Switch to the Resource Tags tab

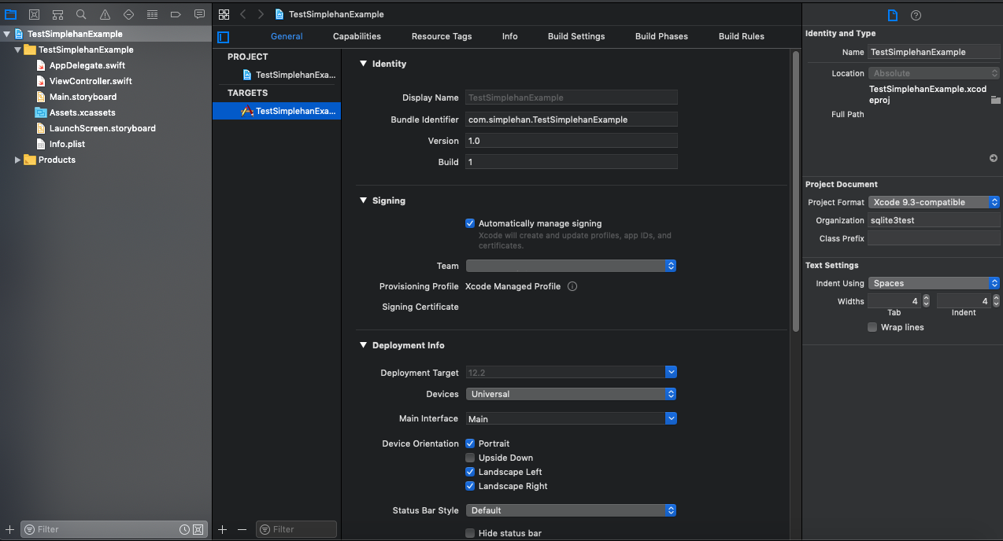(442, 36)
